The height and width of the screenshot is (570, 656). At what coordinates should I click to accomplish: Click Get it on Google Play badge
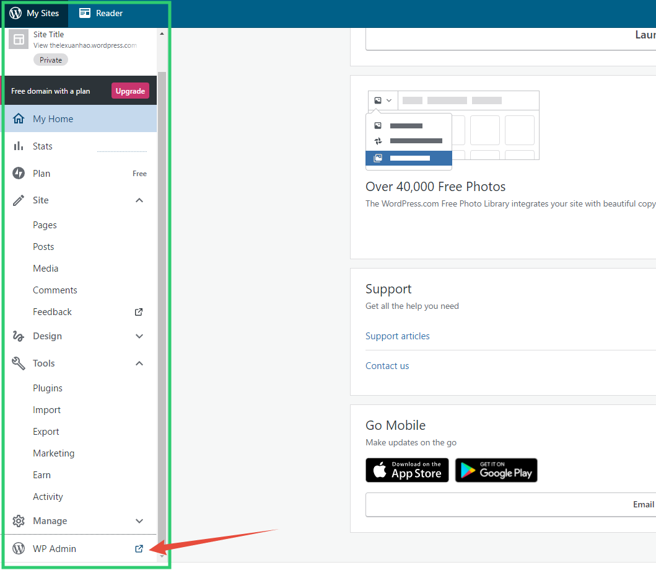point(496,470)
